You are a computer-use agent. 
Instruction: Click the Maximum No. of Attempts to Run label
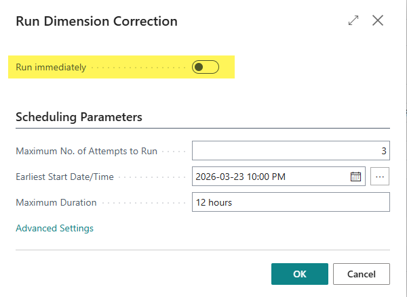(86, 152)
